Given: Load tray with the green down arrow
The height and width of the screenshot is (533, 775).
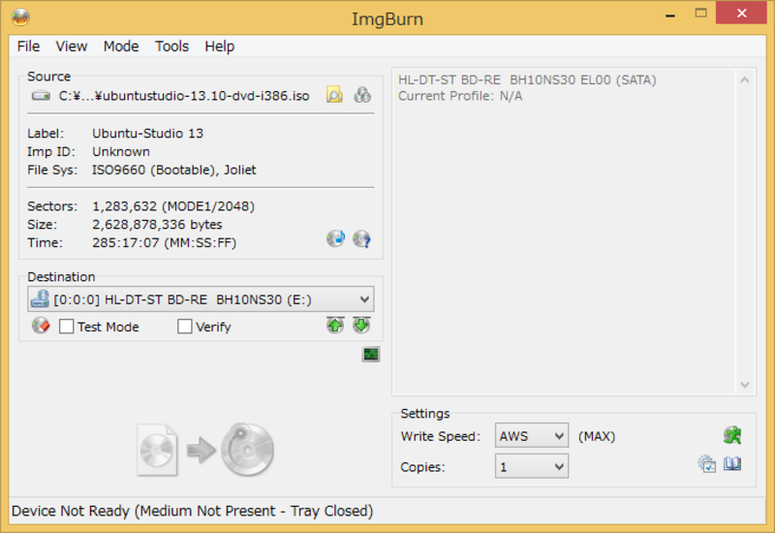Looking at the screenshot, I should pyautogui.click(x=361, y=326).
